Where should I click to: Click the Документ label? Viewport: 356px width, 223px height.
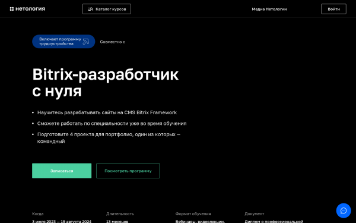(x=255, y=213)
